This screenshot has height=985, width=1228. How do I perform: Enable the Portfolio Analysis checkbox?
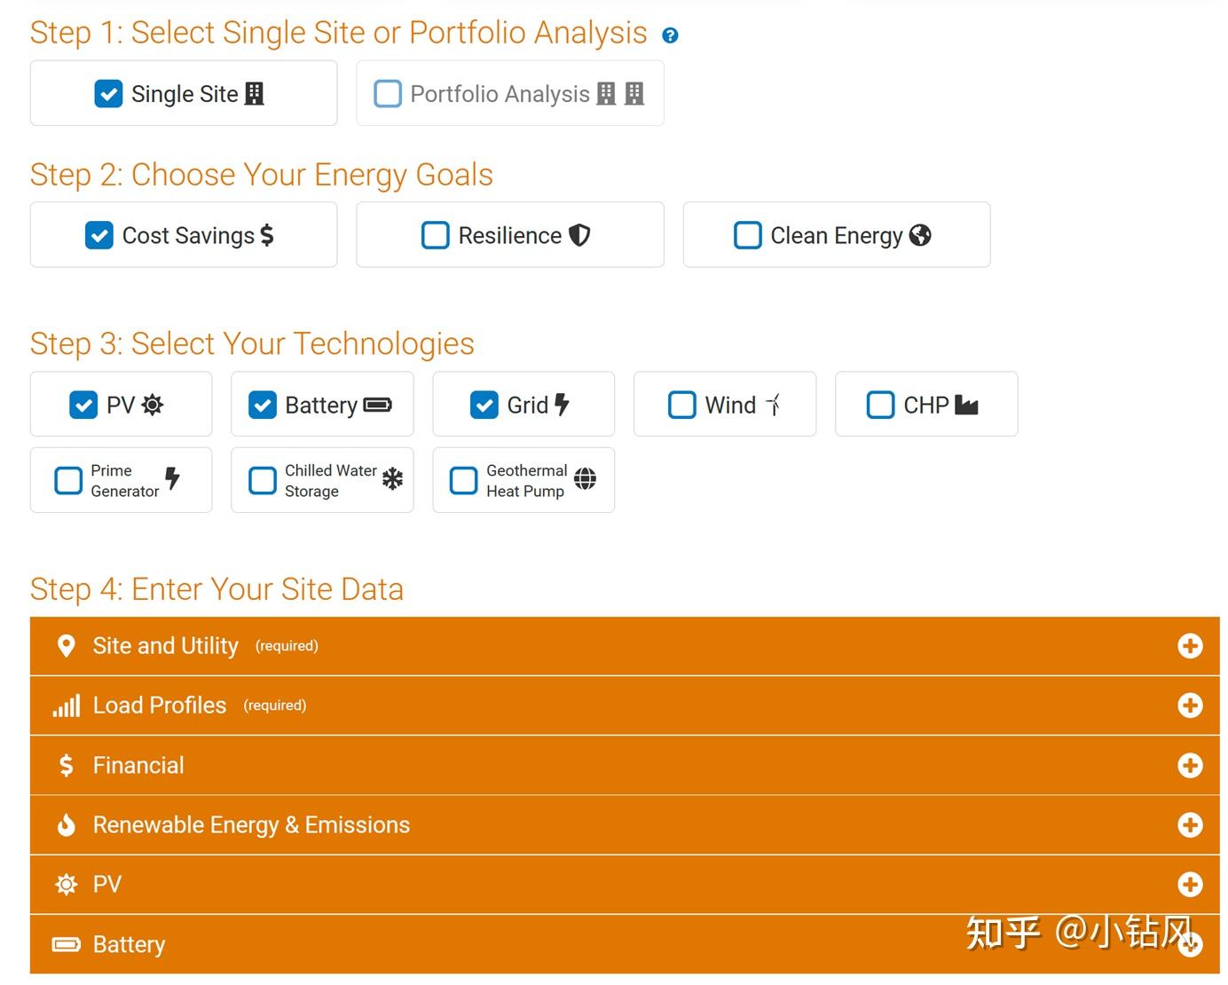click(388, 94)
